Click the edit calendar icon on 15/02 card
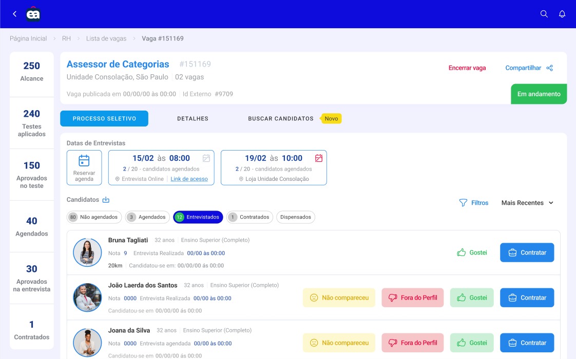This screenshot has width=576, height=359. tap(206, 158)
